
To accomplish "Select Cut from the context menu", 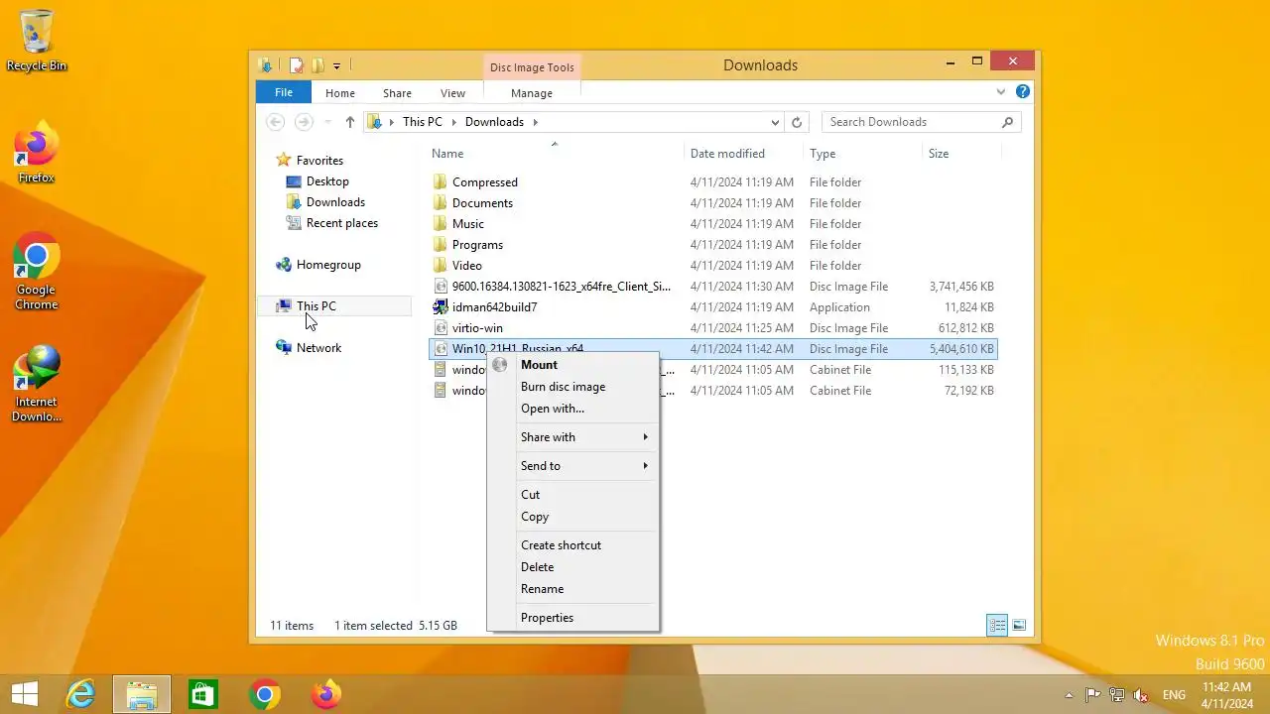I will tap(572, 495).
